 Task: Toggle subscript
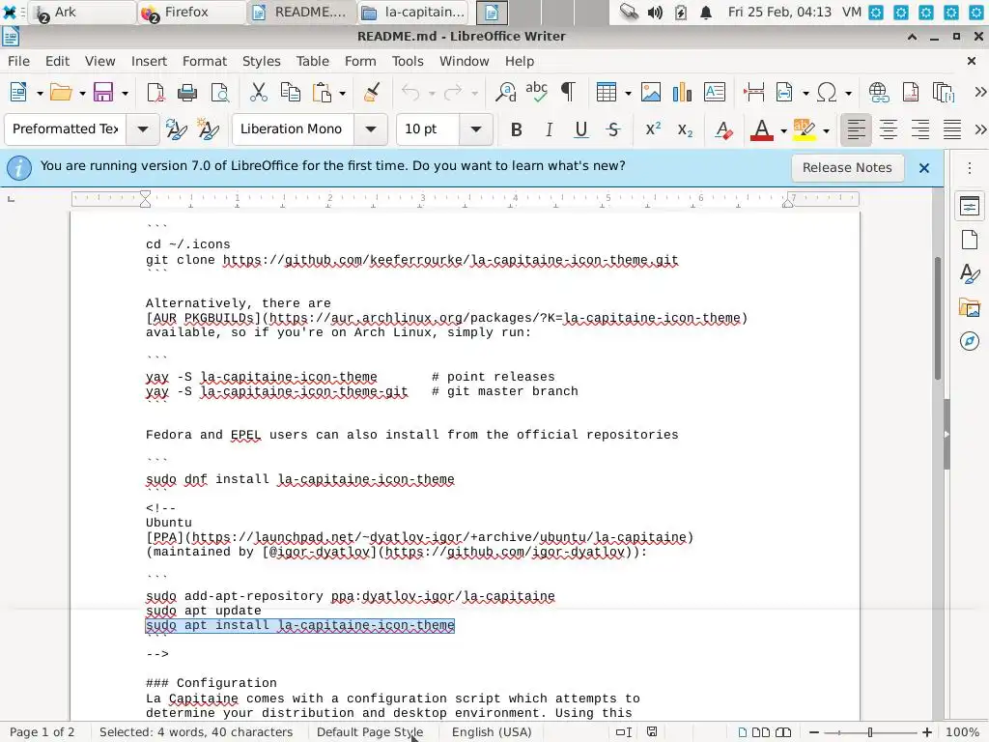click(x=685, y=130)
